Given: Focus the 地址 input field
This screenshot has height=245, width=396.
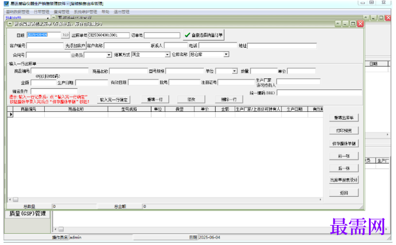Looking at the screenshot, I should [x=282, y=46].
